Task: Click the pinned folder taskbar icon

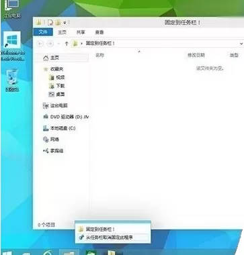Action: tap(112, 253)
